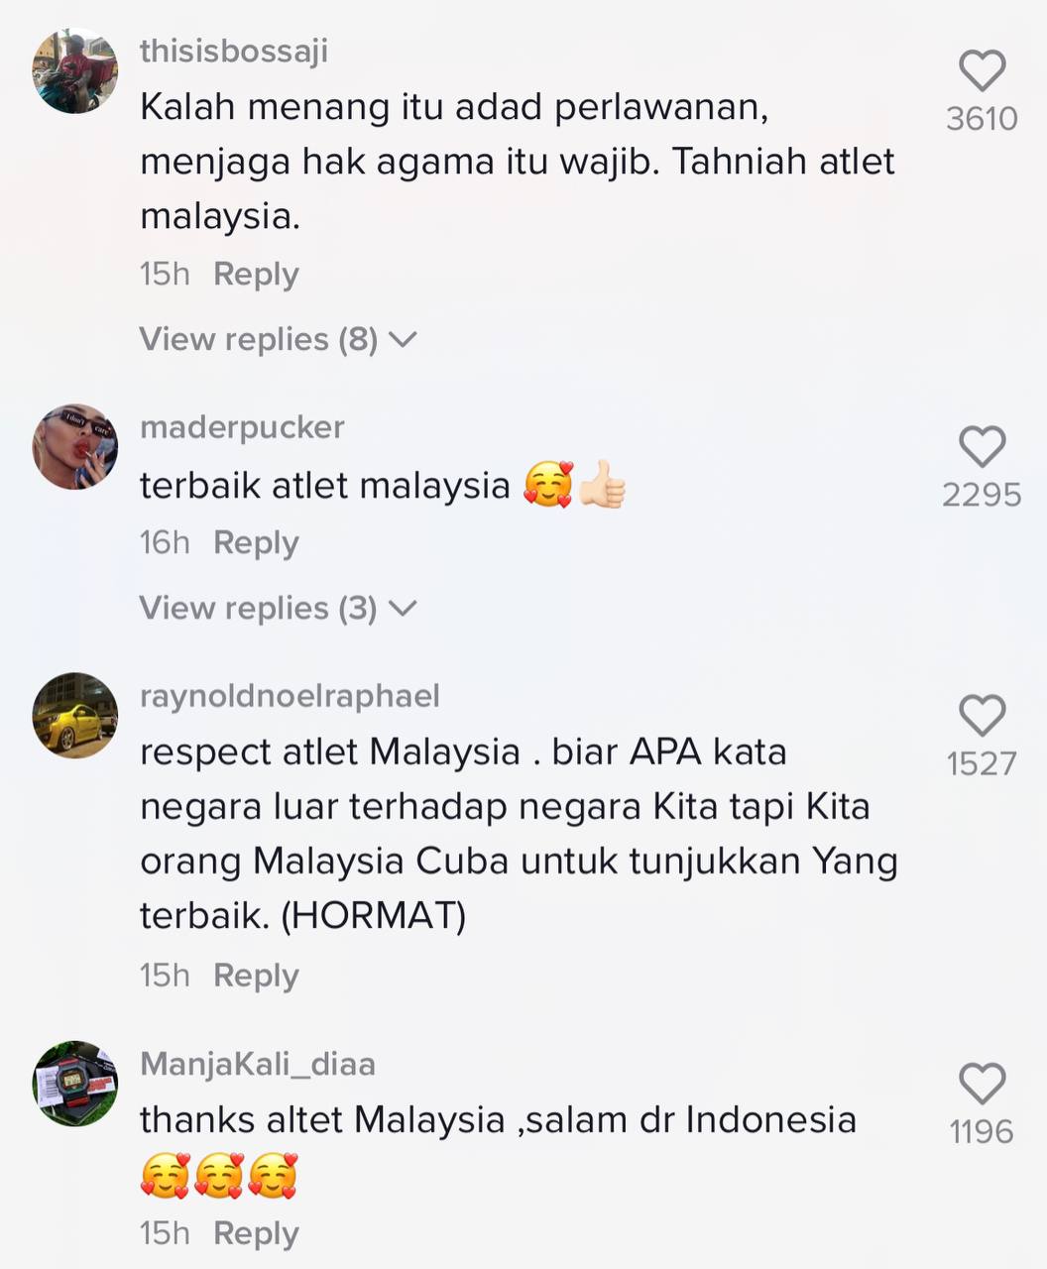This screenshot has width=1047, height=1269.
Task: Expand View replies (3)
Action: (278, 608)
